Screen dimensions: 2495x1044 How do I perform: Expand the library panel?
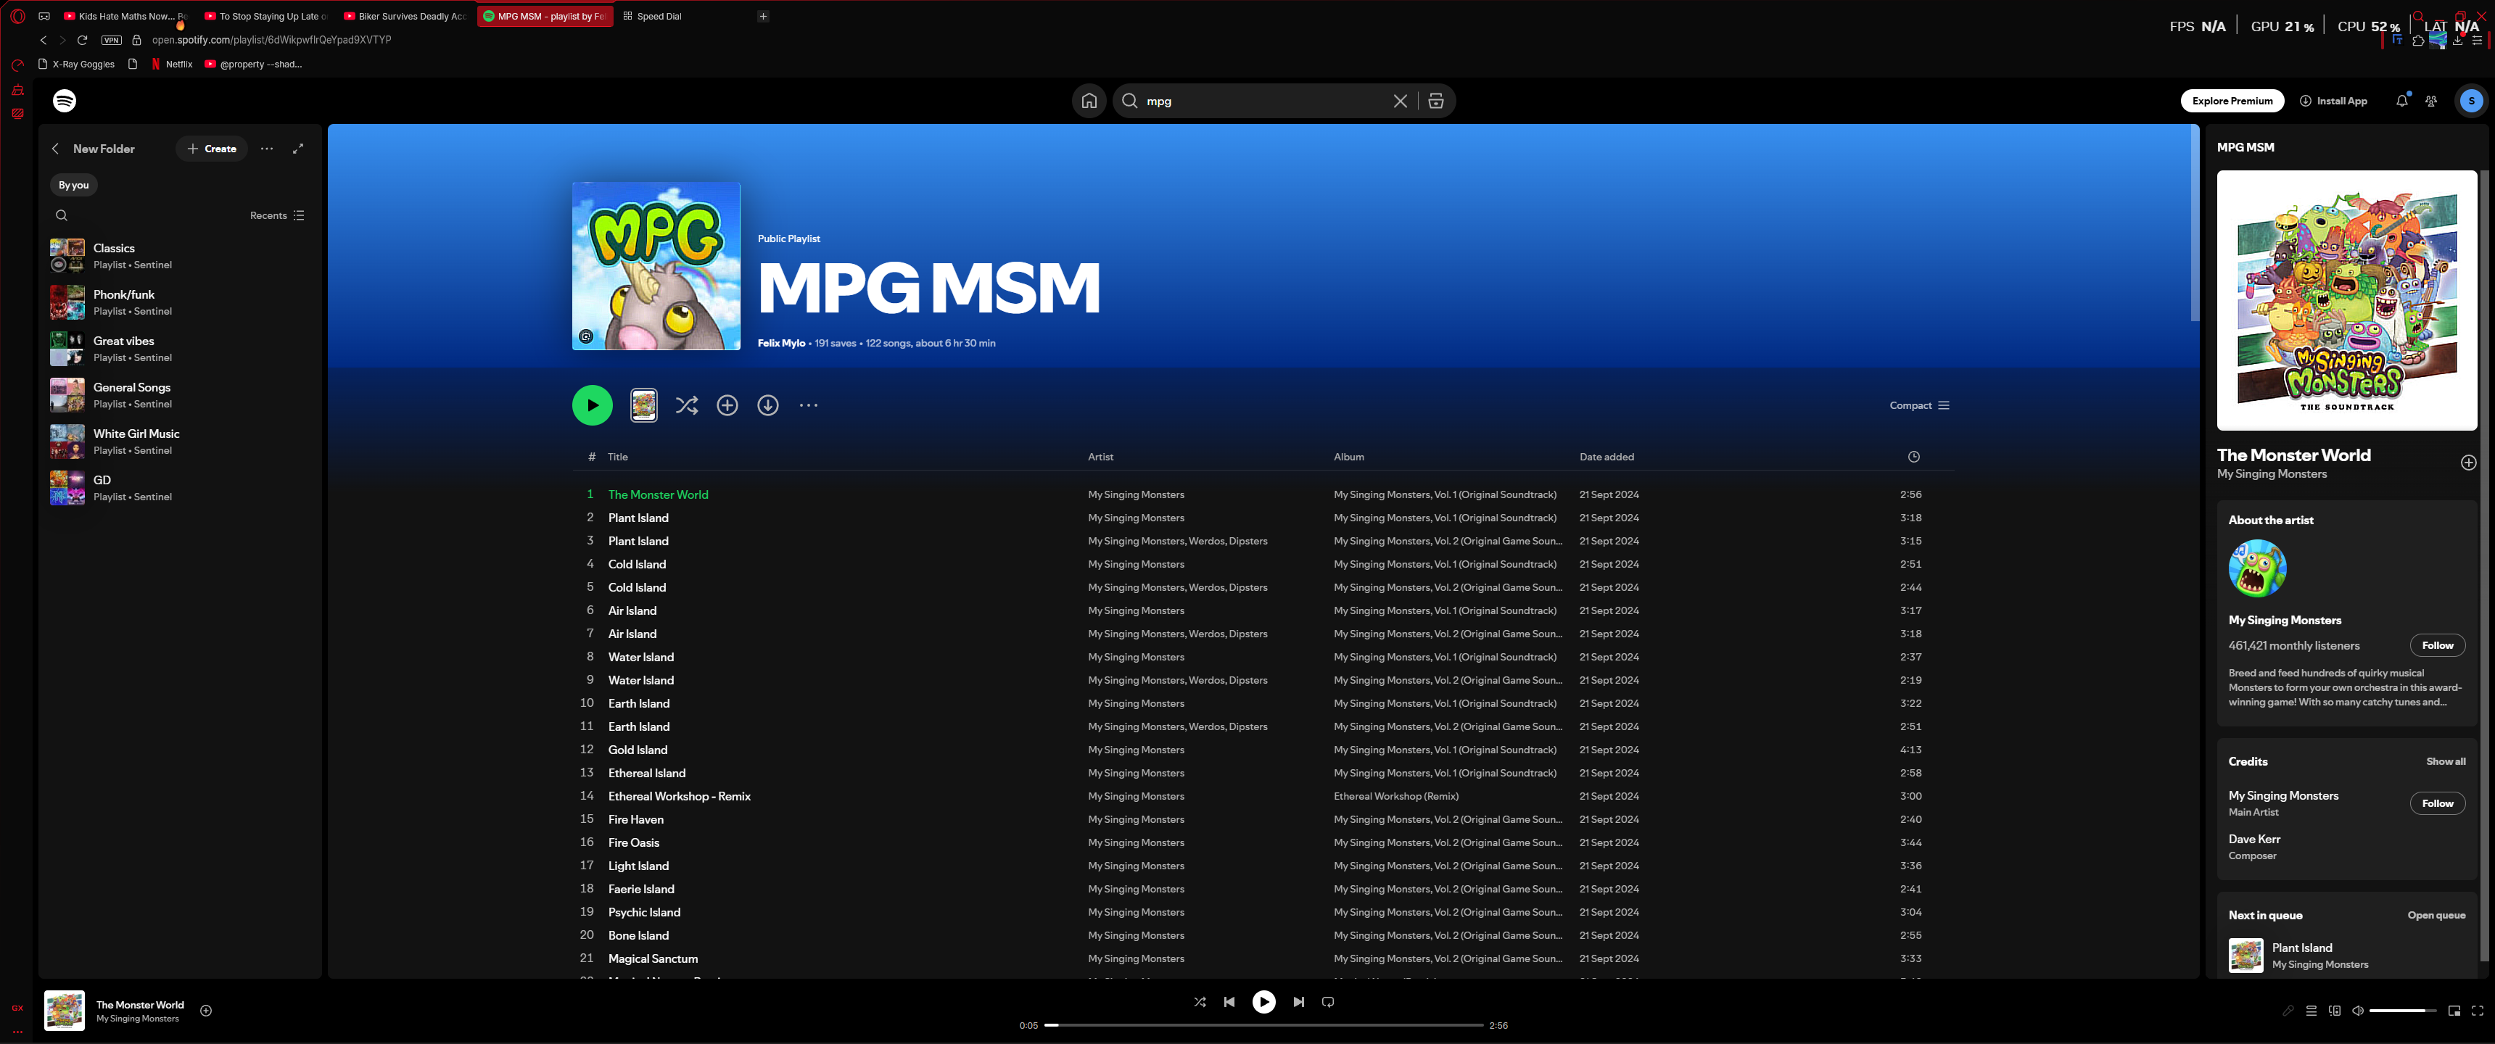coord(298,149)
